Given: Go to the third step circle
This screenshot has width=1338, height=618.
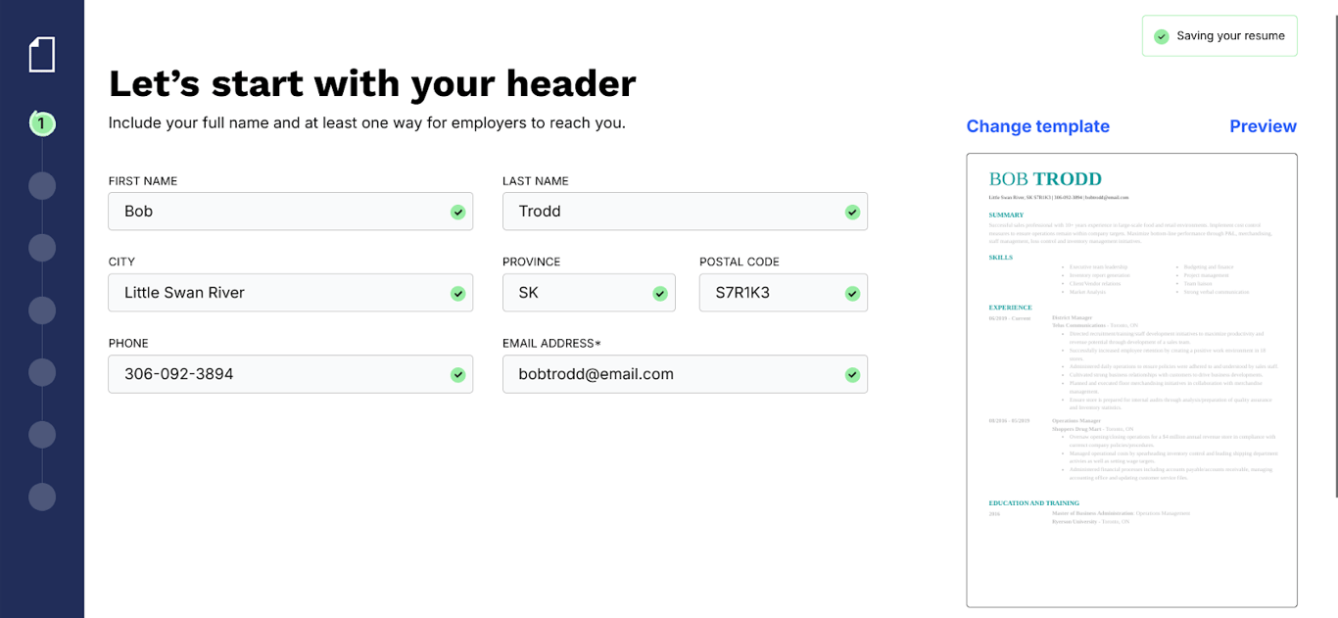Looking at the screenshot, I should point(42,248).
